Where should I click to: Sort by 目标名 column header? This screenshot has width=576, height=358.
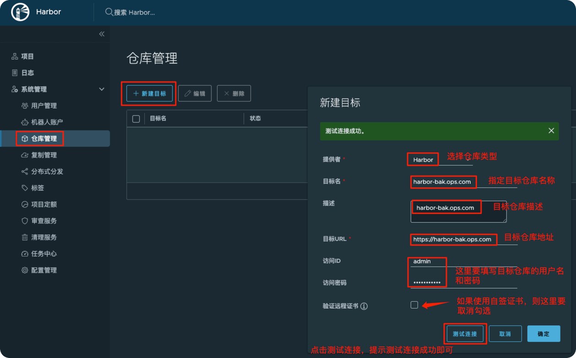click(x=158, y=118)
